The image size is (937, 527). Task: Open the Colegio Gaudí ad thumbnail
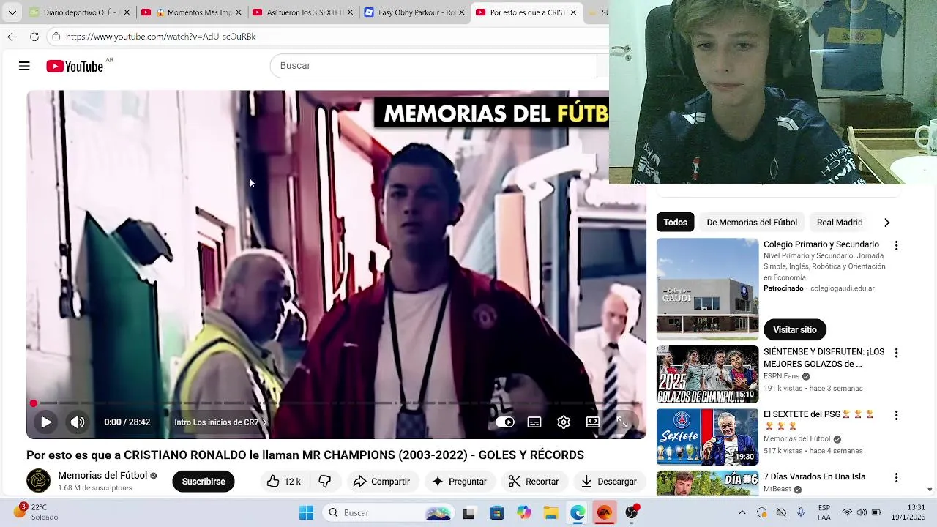707,289
